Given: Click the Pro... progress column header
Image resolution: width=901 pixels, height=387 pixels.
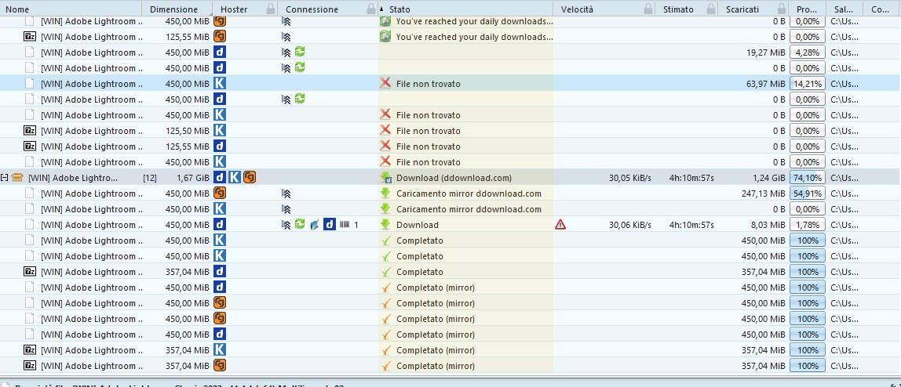Looking at the screenshot, I should (808, 9).
